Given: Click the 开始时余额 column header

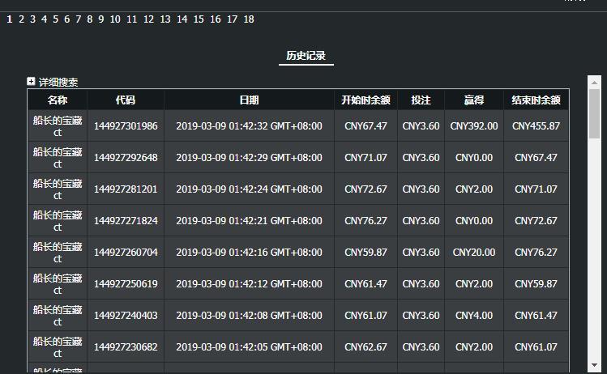Looking at the screenshot, I should click(365, 100).
